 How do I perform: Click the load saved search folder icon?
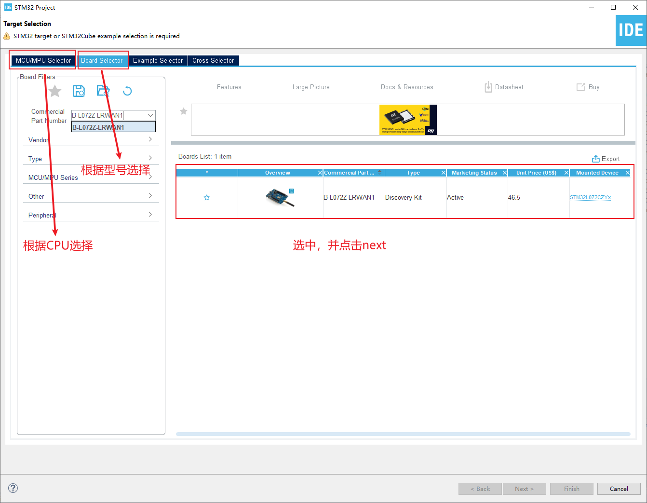point(103,91)
